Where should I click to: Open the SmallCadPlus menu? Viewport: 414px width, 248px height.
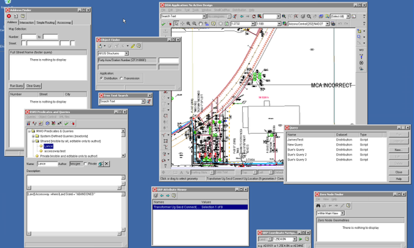222,10
